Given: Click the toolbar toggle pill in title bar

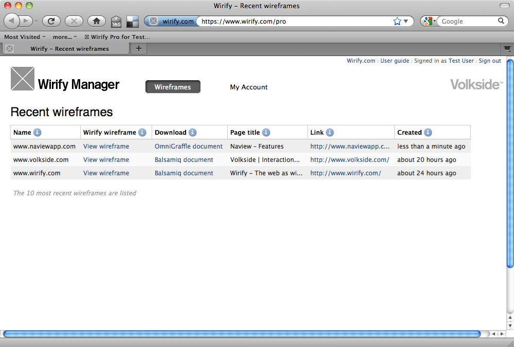Looking at the screenshot, I should (505, 6).
